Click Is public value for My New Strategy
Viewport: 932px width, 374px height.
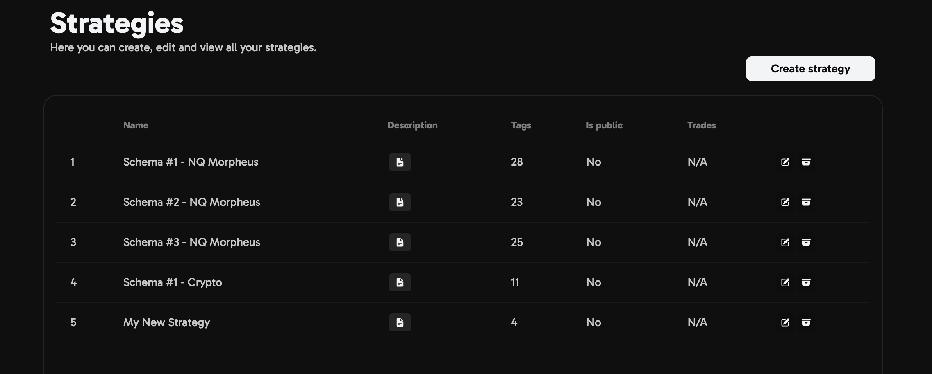click(x=593, y=322)
